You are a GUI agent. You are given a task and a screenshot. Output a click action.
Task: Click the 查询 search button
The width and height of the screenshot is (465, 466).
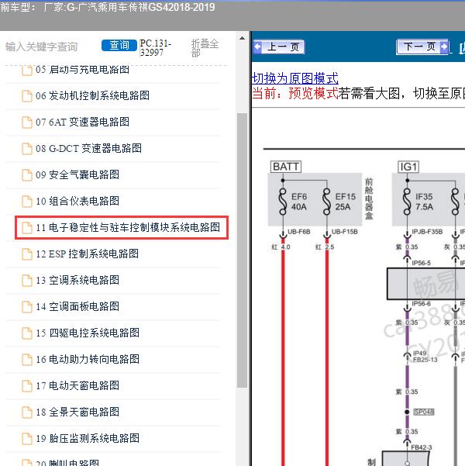[x=119, y=45]
